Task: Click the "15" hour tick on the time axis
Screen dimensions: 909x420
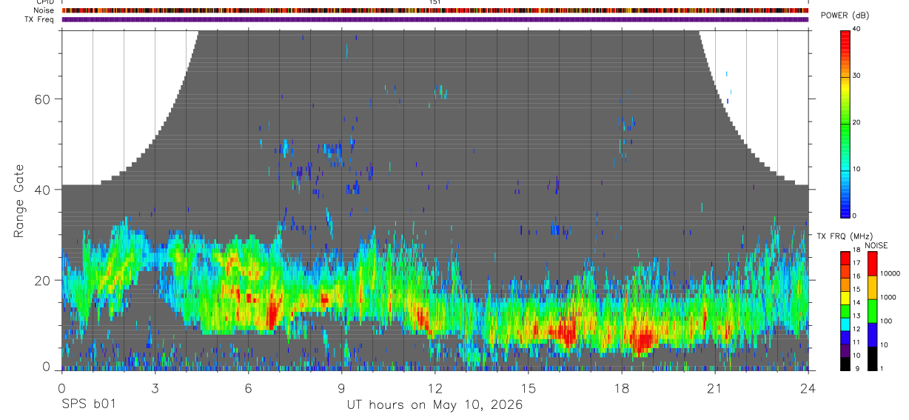Action: click(x=529, y=388)
